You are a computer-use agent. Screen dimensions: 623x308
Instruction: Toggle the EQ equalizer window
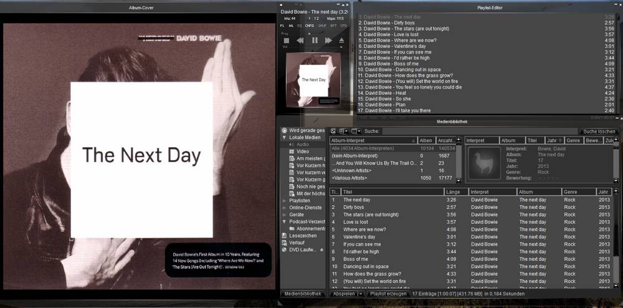(299, 26)
